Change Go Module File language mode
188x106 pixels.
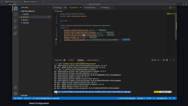[162, 98]
